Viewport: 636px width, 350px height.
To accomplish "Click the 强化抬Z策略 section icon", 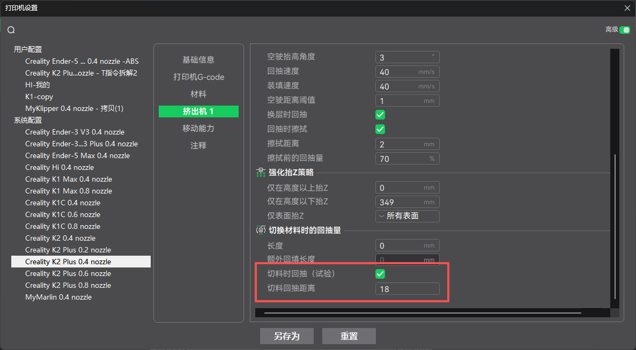I will point(261,173).
